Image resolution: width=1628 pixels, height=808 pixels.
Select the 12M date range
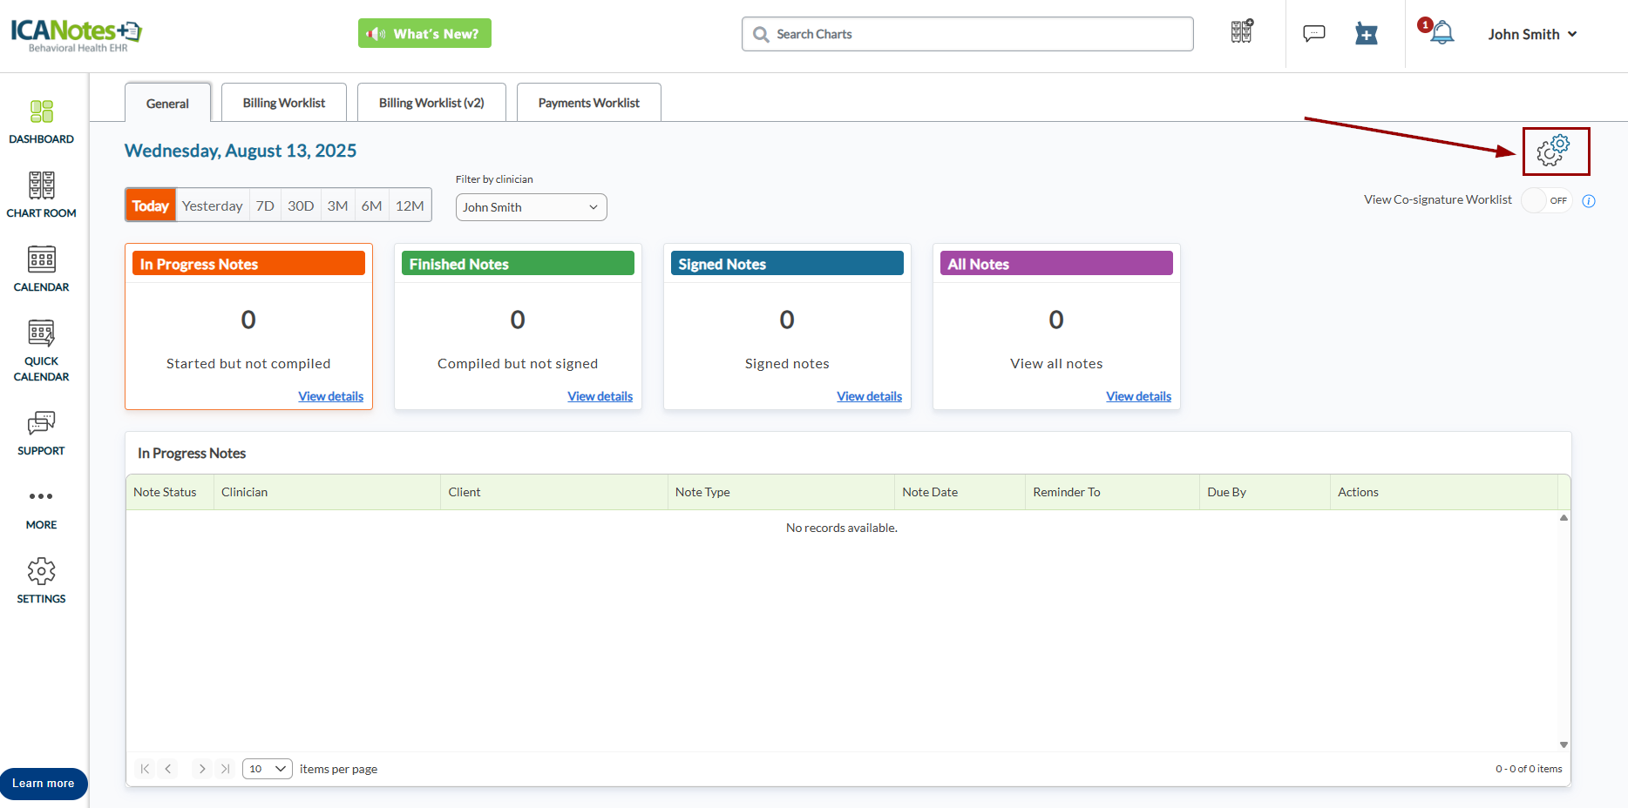pos(410,205)
